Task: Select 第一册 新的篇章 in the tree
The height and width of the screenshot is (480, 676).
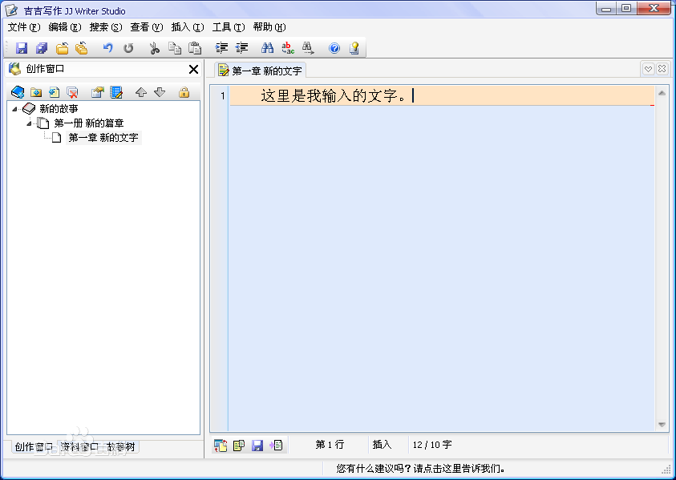Action: tap(89, 123)
